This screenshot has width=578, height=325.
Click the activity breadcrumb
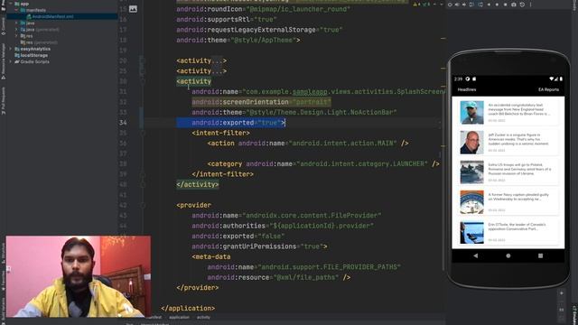[x=203, y=317]
